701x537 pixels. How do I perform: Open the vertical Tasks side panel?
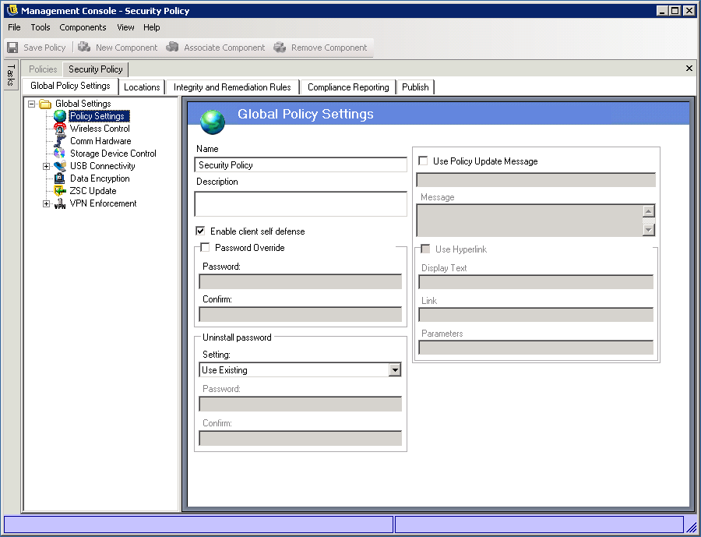pyautogui.click(x=11, y=75)
